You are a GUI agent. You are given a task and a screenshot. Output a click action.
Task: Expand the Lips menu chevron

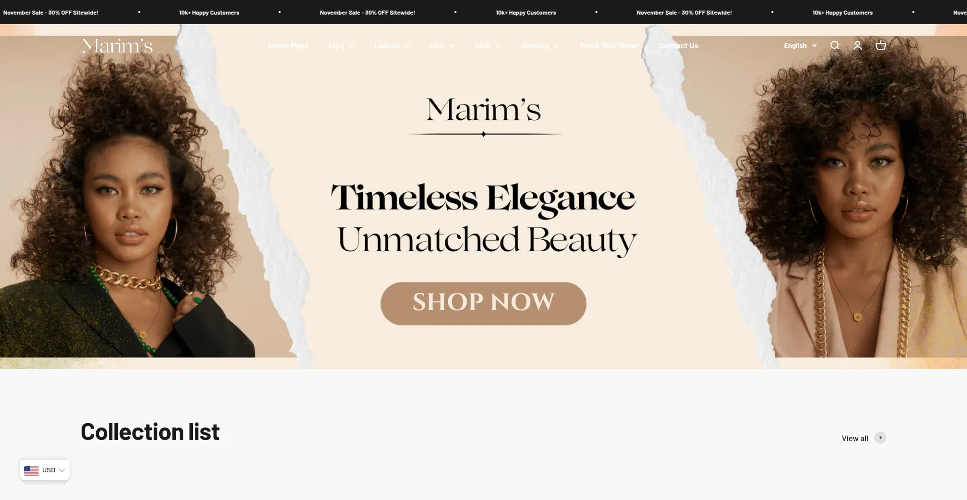coord(352,46)
